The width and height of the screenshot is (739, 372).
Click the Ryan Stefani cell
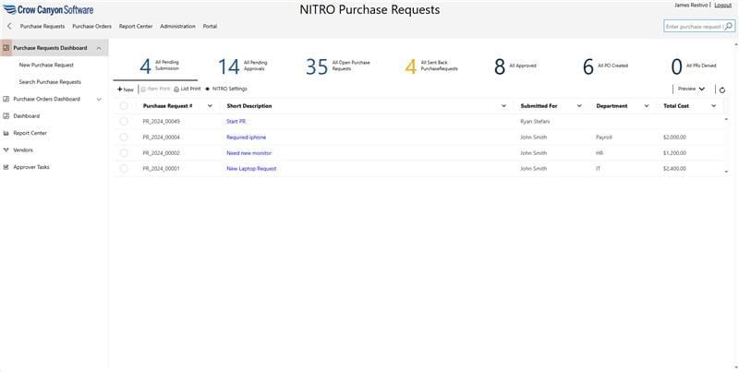tap(535, 122)
